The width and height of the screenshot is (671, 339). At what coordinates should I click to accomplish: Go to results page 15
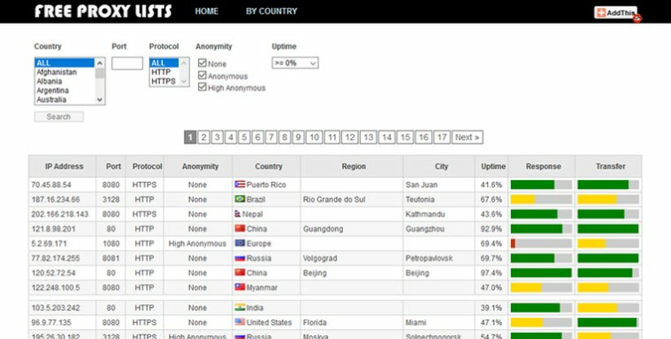[405, 138]
